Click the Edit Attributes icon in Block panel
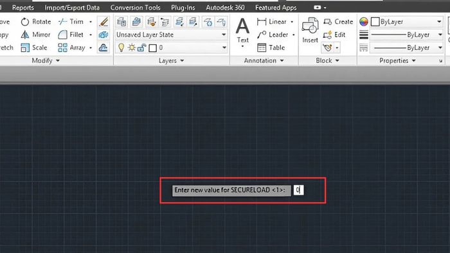This screenshot has height=253, width=450. point(327,48)
